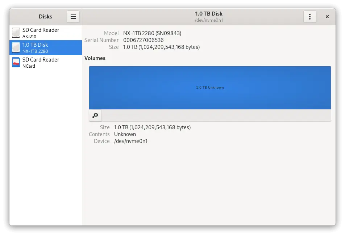Click the AKJ21X card reader drive icon
The width and height of the screenshot is (345, 236).
(x=16, y=33)
